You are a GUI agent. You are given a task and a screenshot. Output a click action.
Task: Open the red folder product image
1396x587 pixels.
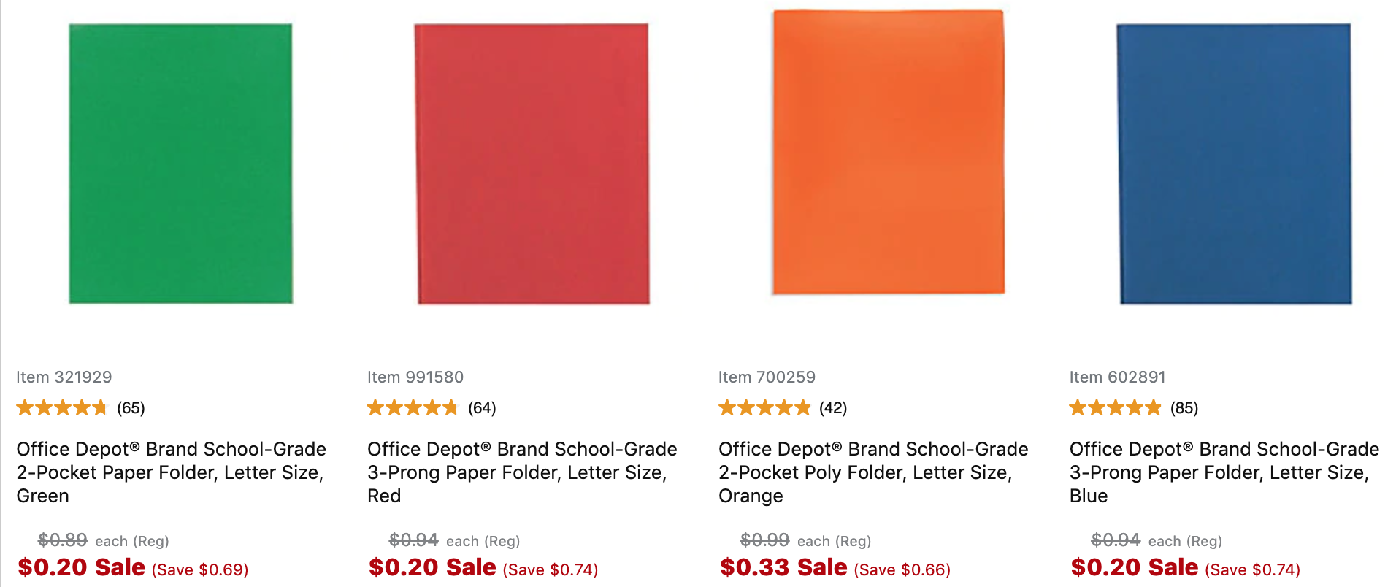click(x=532, y=164)
